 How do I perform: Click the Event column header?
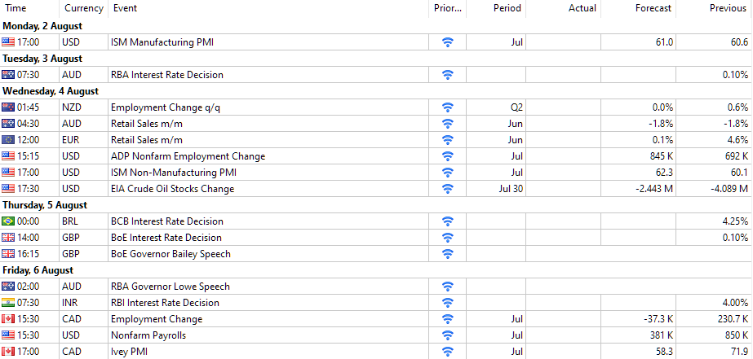(125, 8)
